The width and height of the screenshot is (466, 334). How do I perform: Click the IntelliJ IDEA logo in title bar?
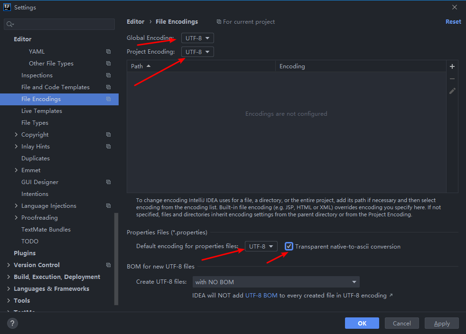[x=7, y=7]
